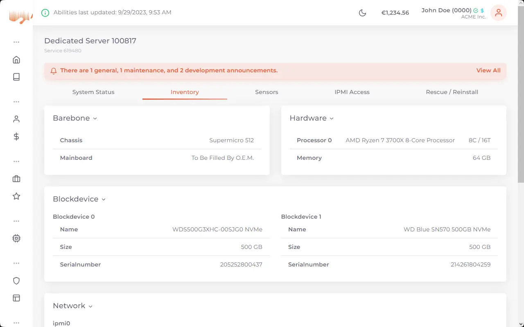Image resolution: width=524 pixels, height=327 pixels.
Task: Open the dollar billing icon in sidebar
Action: pos(16,137)
